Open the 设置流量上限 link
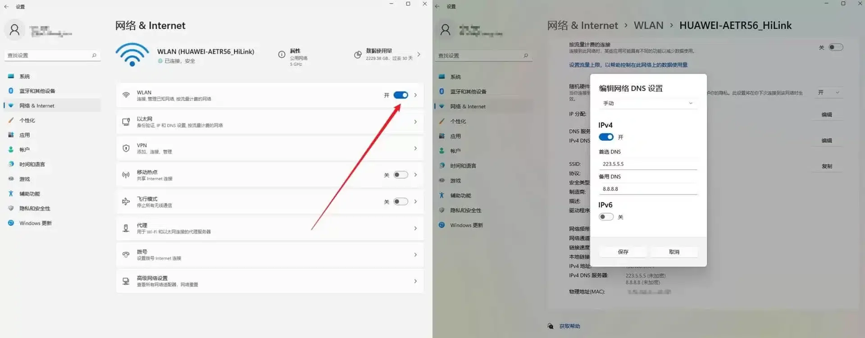The height and width of the screenshot is (338, 865). point(628,65)
